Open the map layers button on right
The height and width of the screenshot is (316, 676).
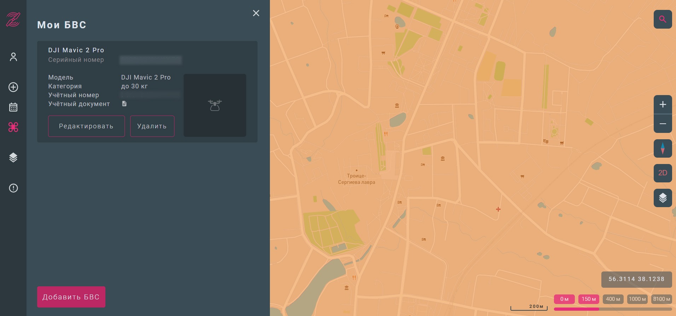tap(663, 198)
